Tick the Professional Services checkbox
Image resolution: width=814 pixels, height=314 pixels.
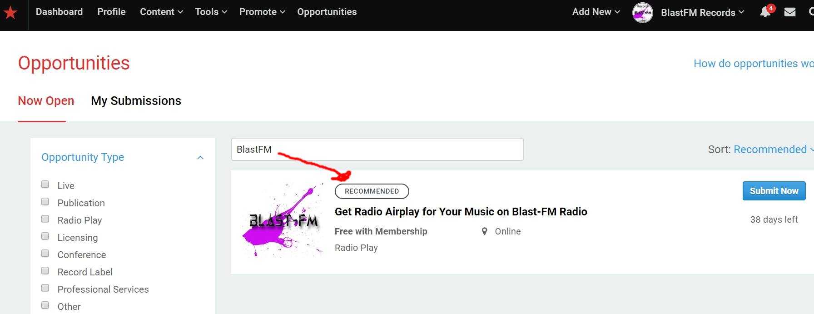pyautogui.click(x=45, y=288)
